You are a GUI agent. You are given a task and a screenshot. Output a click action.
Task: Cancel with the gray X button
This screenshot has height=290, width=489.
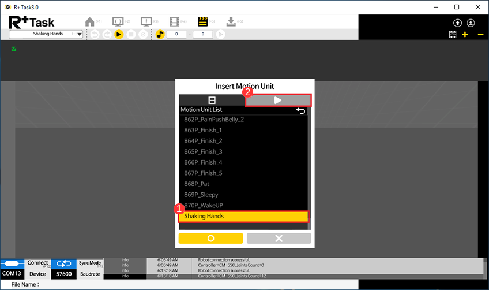coord(279,238)
